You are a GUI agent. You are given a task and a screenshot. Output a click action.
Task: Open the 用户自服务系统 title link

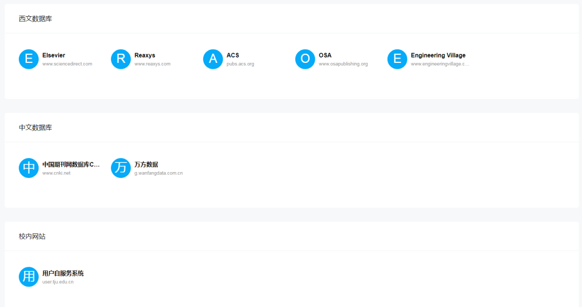pyautogui.click(x=63, y=273)
